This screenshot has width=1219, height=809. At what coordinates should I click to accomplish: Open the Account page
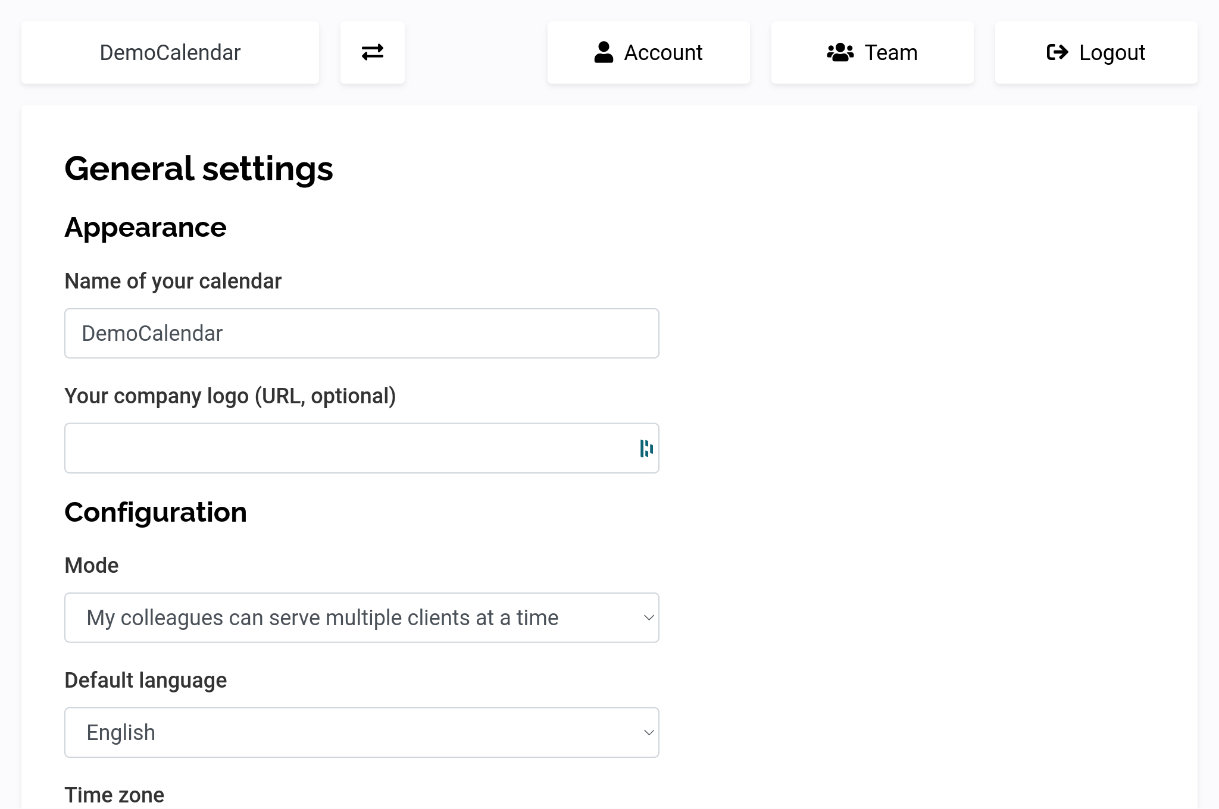tap(649, 52)
